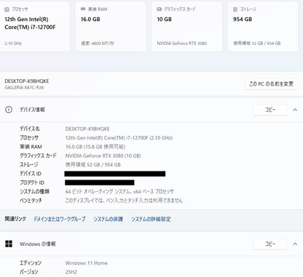Collapse the デバイス情報 section chevron
The height and width of the screenshot is (277, 303).
pyautogui.click(x=295, y=110)
